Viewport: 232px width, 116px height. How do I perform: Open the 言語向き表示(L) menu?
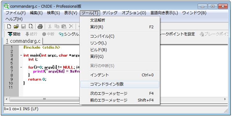(x=164, y=13)
